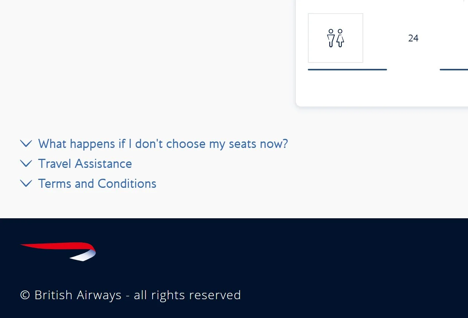
Task: Click the lavatory icon on the seat map
Action: pos(335,38)
